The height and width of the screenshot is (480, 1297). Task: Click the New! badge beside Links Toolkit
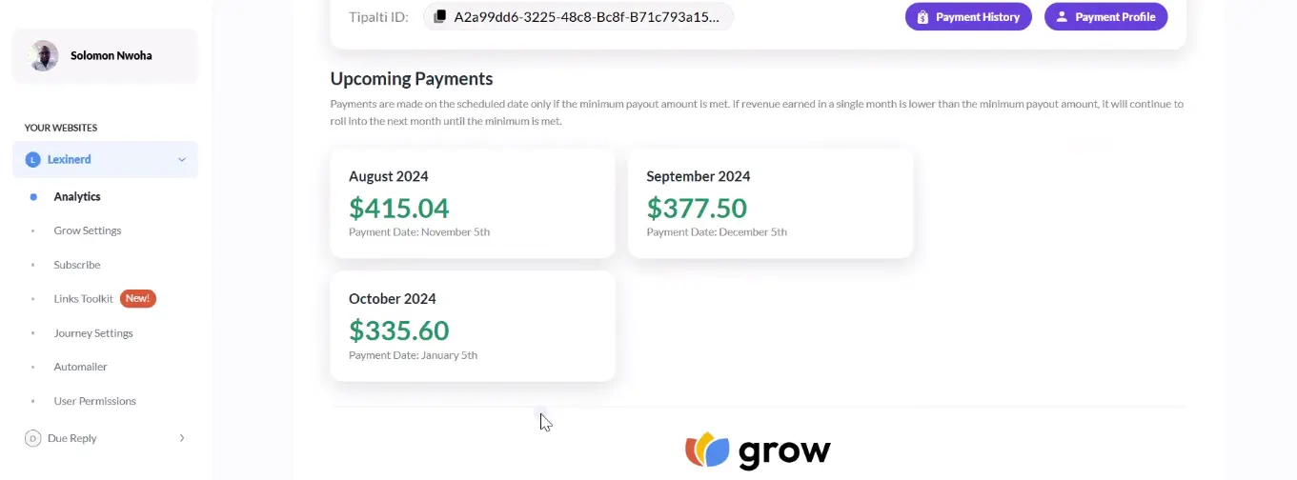[138, 298]
